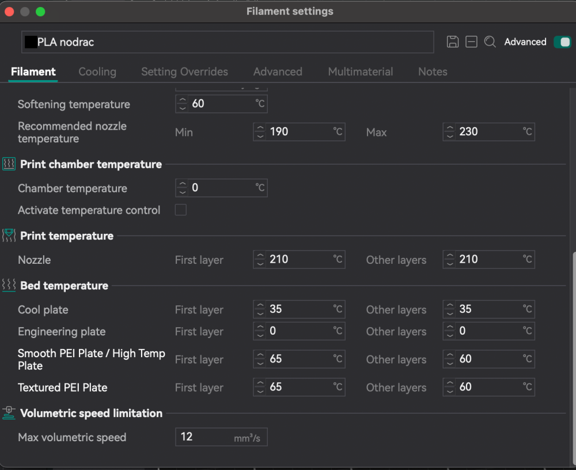576x470 pixels.
Task: Open the Setting Overrides tab
Action: [184, 72]
